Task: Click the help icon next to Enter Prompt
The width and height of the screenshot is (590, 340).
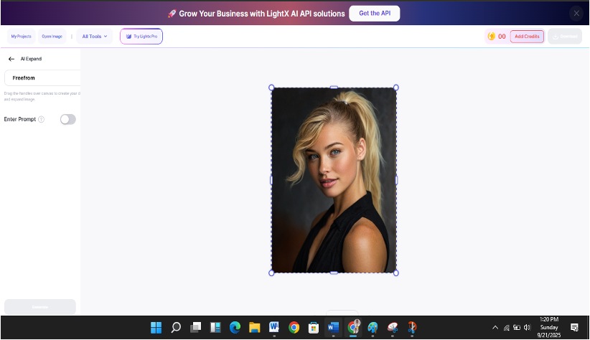Action: tap(41, 120)
